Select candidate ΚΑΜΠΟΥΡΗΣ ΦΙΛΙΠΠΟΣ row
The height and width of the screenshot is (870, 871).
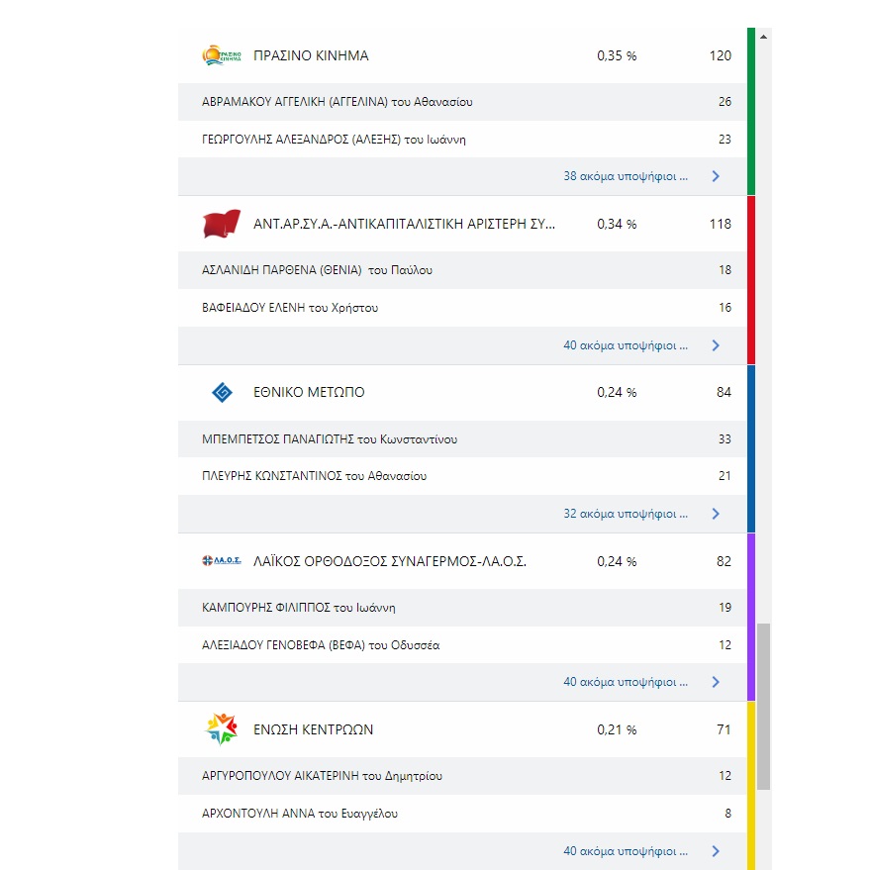[x=298, y=608]
